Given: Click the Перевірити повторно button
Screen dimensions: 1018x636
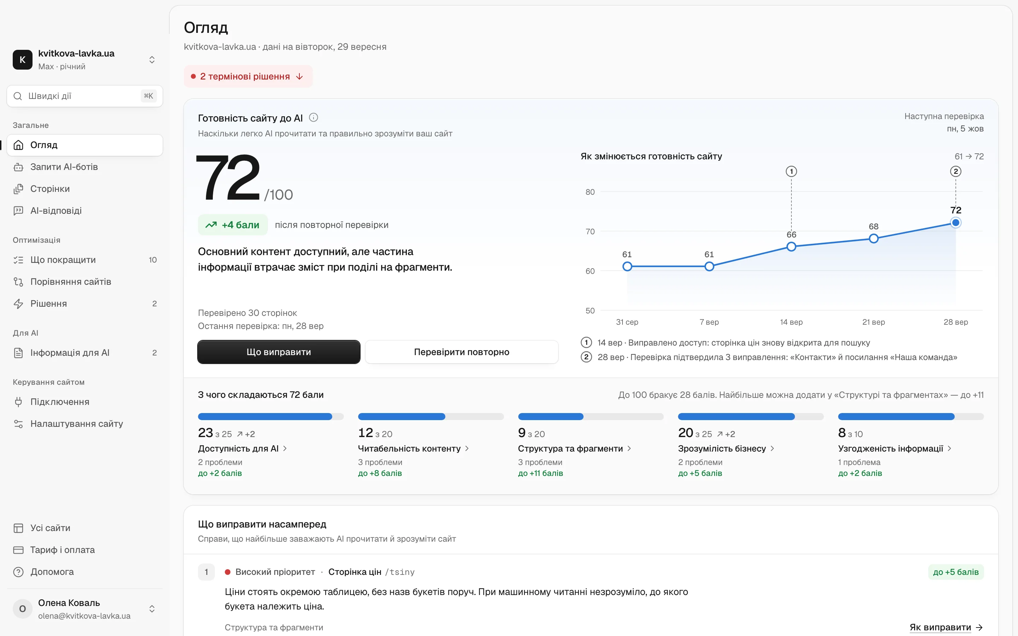Looking at the screenshot, I should tap(462, 352).
